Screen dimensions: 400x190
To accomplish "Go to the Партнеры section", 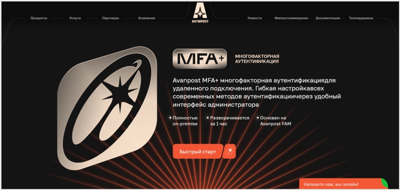I will click(x=110, y=18).
